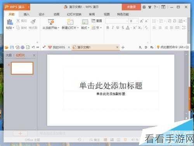
Task: Switch to the 大纲 (Outline) pane tab
Action: pyautogui.click(x=9, y=55)
